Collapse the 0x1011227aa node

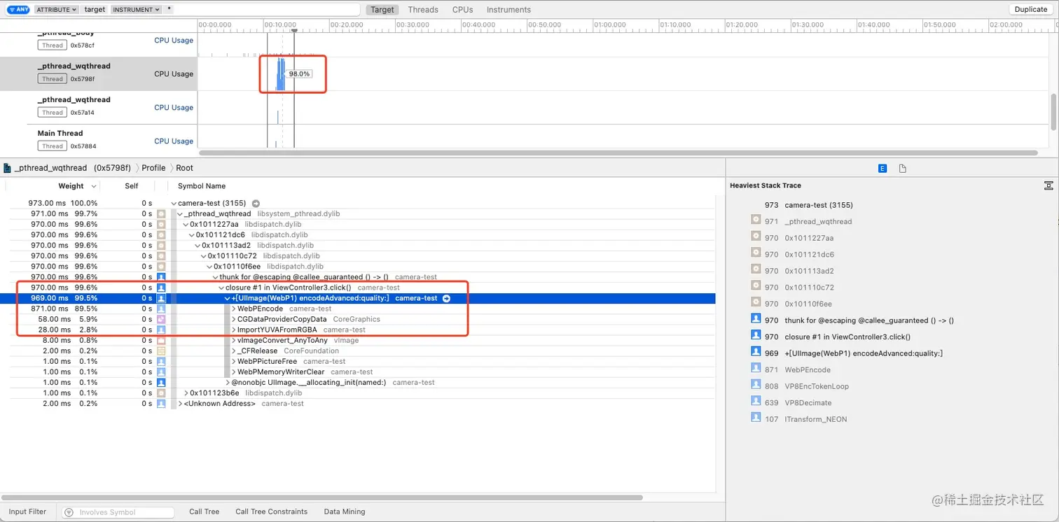point(186,224)
